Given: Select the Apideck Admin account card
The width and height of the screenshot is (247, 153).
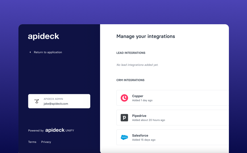Looking at the screenshot, I should [x=59, y=101].
